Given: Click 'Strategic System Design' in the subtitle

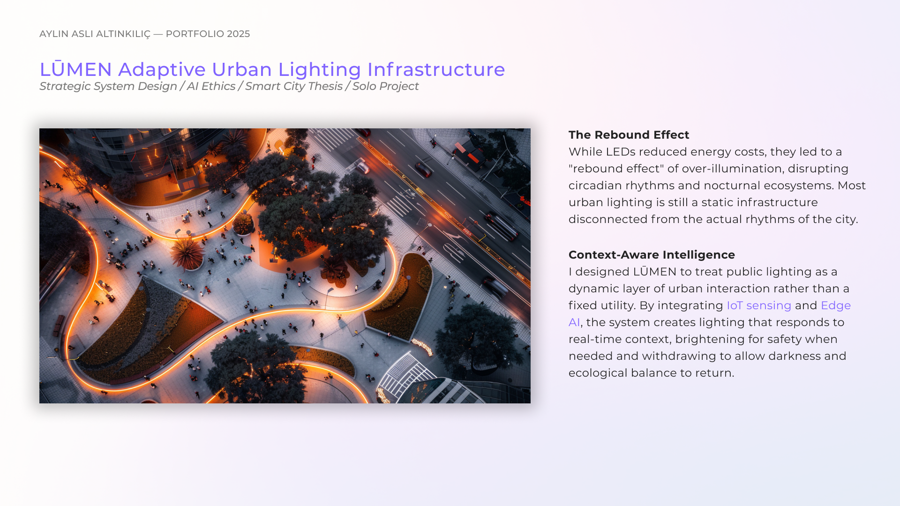Looking at the screenshot, I should (108, 86).
